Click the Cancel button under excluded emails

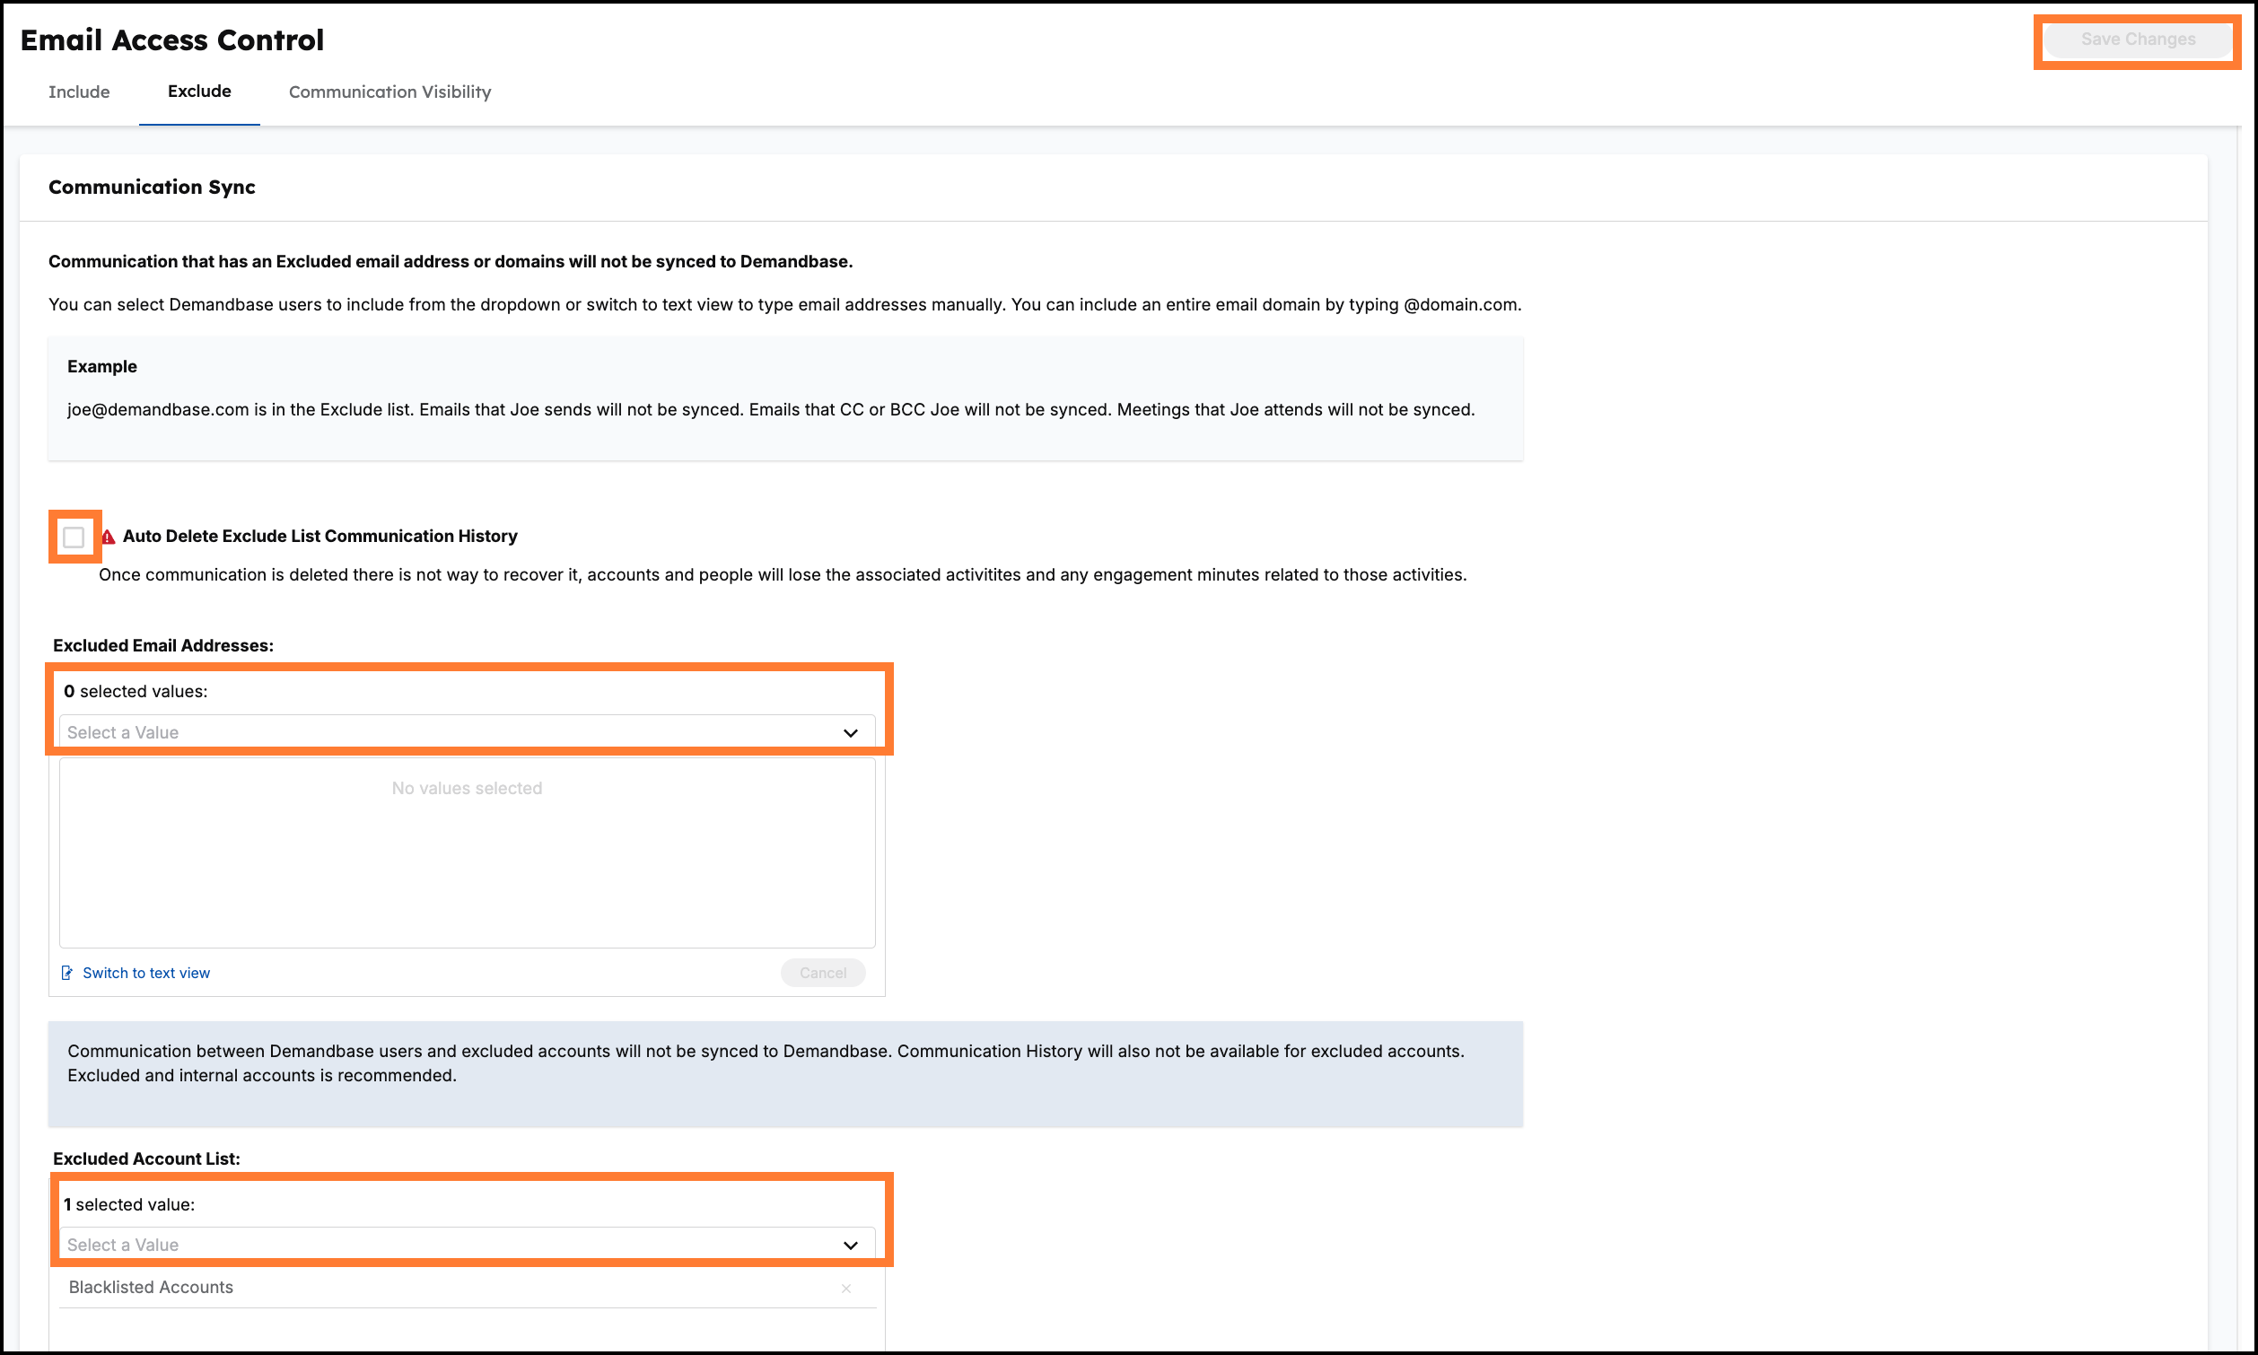click(x=823, y=974)
